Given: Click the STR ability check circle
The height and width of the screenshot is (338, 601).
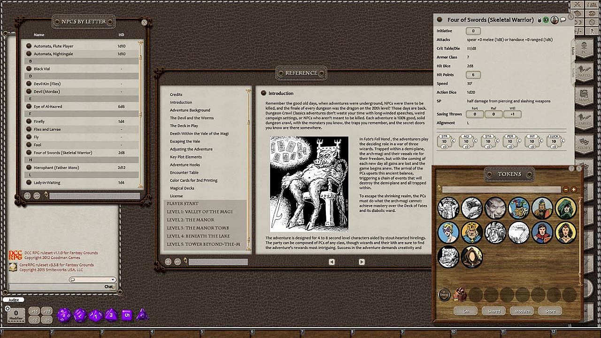Looking at the screenshot, I should click(x=454, y=141).
